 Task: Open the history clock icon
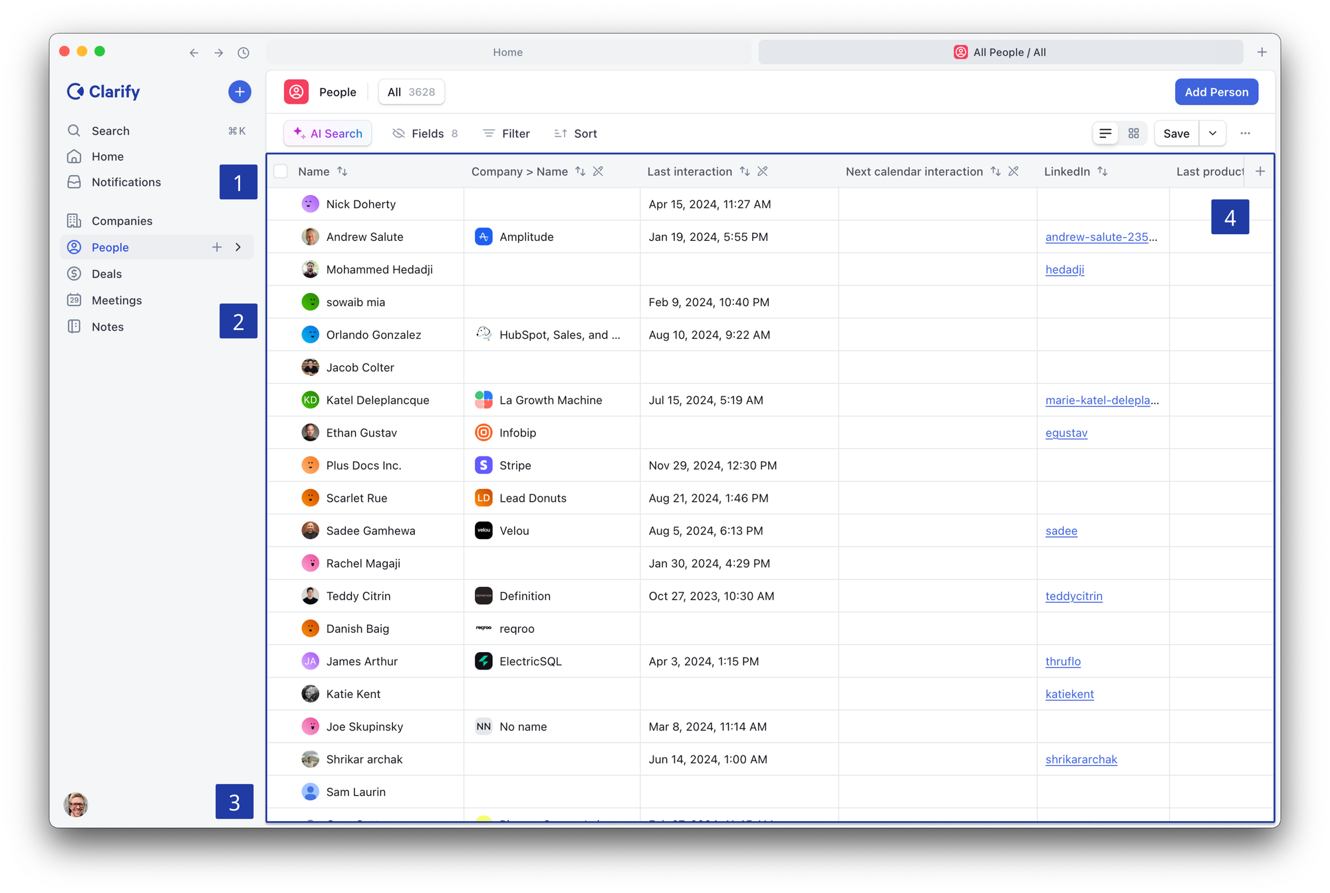tap(243, 53)
